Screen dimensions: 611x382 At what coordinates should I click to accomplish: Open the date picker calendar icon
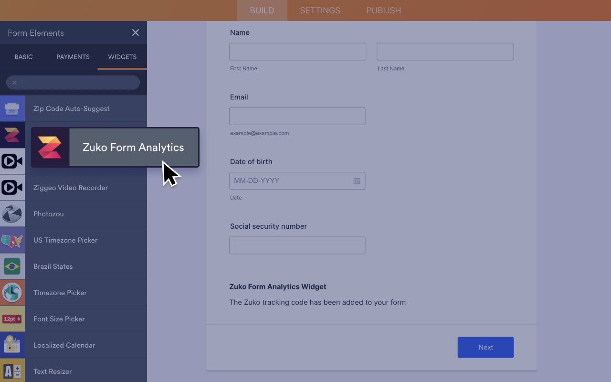coord(356,180)
